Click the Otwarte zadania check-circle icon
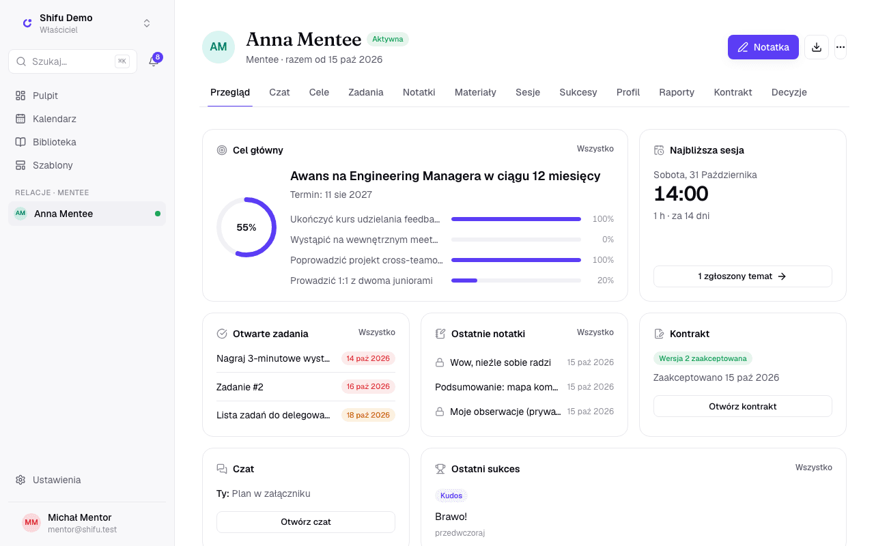 tap(222, 334)
